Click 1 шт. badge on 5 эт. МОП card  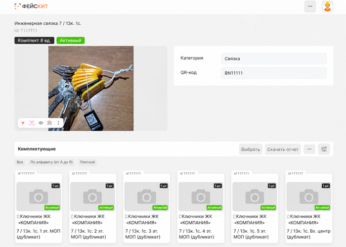[272, 186]
